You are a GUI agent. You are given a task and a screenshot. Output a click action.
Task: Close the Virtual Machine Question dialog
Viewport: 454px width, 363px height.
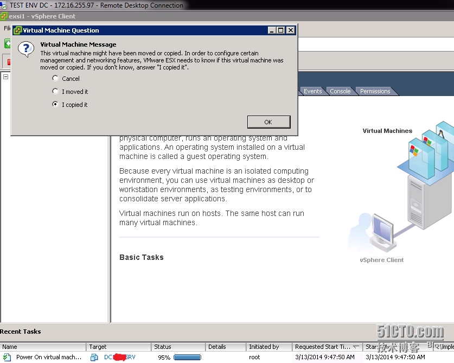point(290,30)
